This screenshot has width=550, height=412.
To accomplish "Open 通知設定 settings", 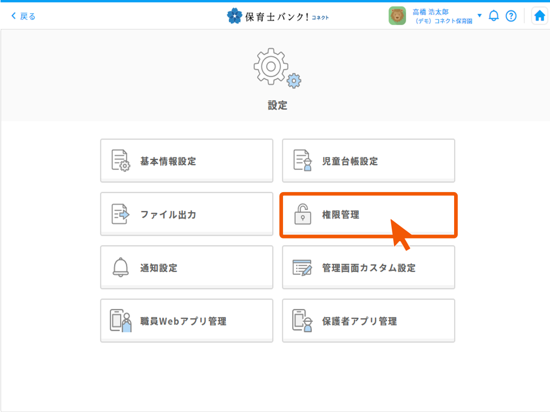I will coord(187,267).
